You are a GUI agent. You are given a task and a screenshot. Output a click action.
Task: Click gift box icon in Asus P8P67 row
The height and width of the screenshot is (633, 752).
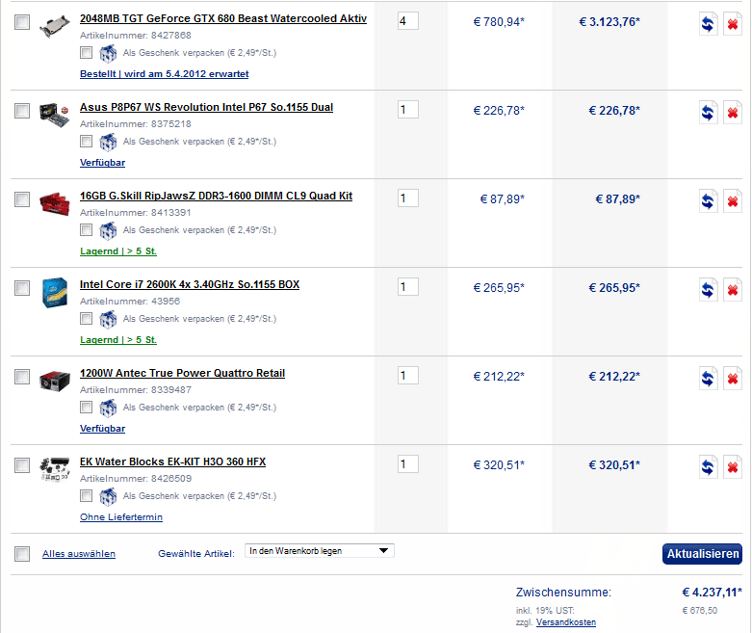click(108, 142)
